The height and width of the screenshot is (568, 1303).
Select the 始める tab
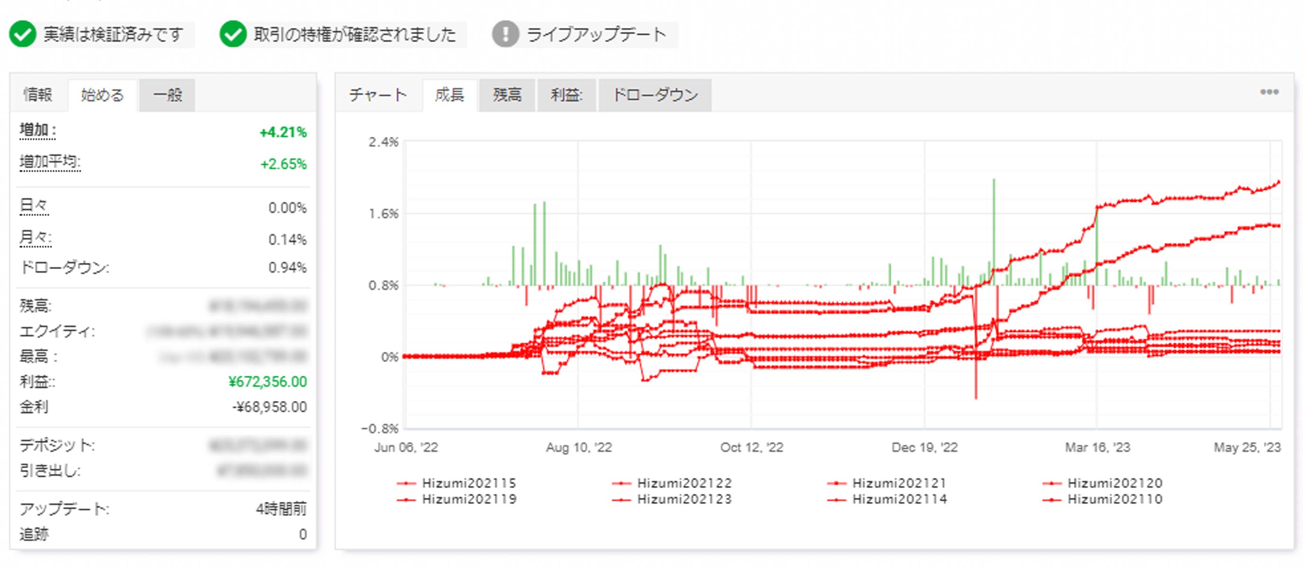[x=102, y=95]
